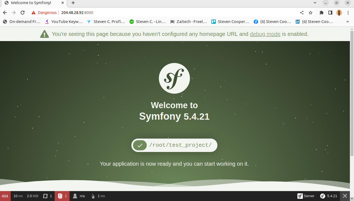Select the Welcome to Symfony! tab
Screen dimensions: 354x201
(34, 3)
